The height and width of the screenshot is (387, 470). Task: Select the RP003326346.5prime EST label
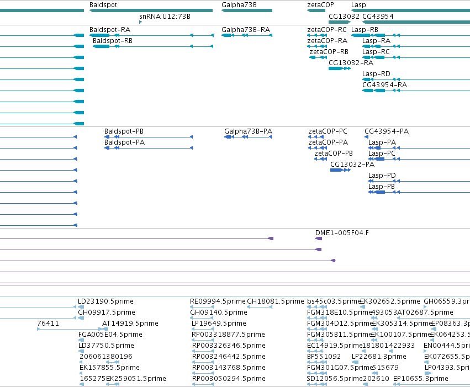coord(229,346)
